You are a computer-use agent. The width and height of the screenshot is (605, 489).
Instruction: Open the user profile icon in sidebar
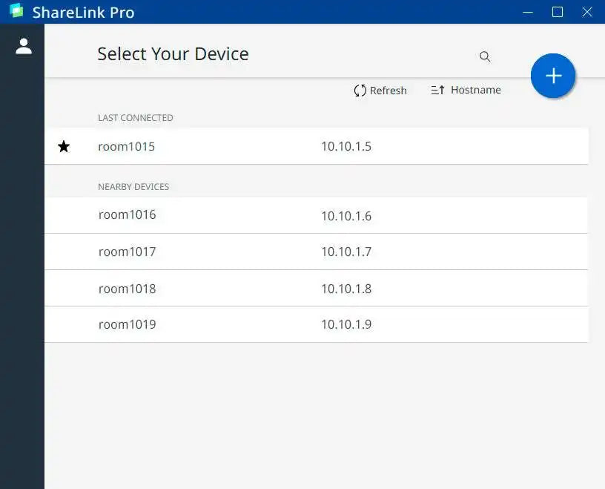[24, 46]
